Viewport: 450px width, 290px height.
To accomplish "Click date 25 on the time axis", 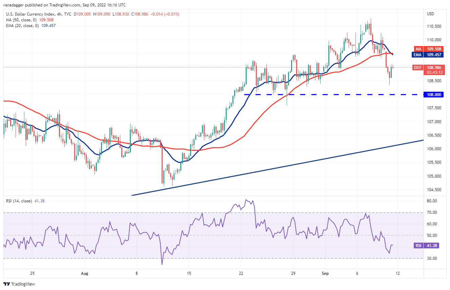I will point(32,273).
